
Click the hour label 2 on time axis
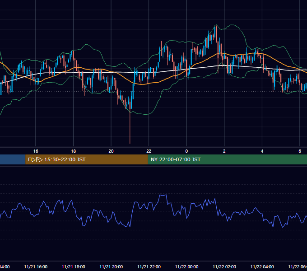(224, 151)
